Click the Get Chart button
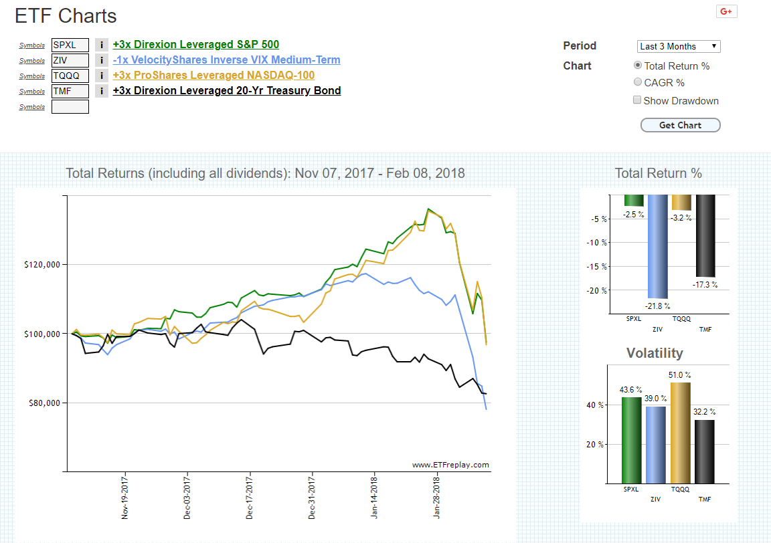This screenshot has width=771, height=543. pyautogui.click(x=681, y=125)
